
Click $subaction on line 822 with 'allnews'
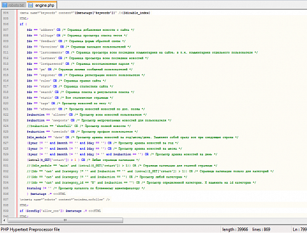tap(36, 115)
